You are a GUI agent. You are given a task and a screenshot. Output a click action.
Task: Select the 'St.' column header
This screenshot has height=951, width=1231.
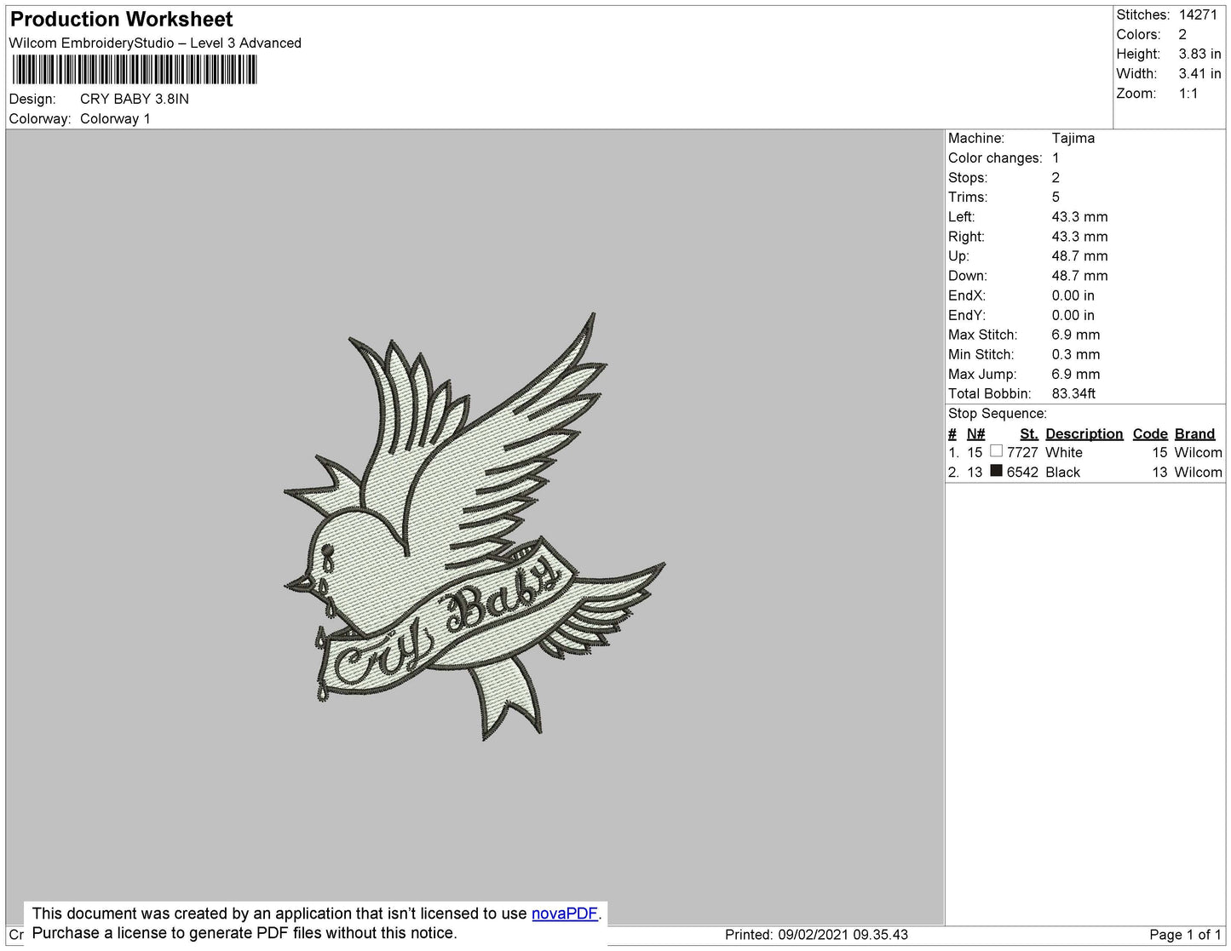[x=1029, y=433]
